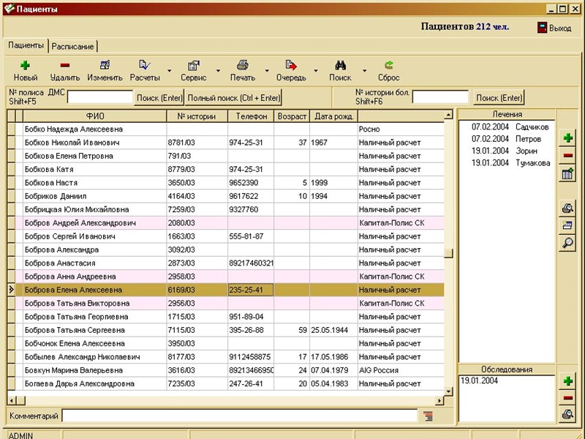
Task: Remove treatment using Лечения red minus
Action: [x=568, y=156]
